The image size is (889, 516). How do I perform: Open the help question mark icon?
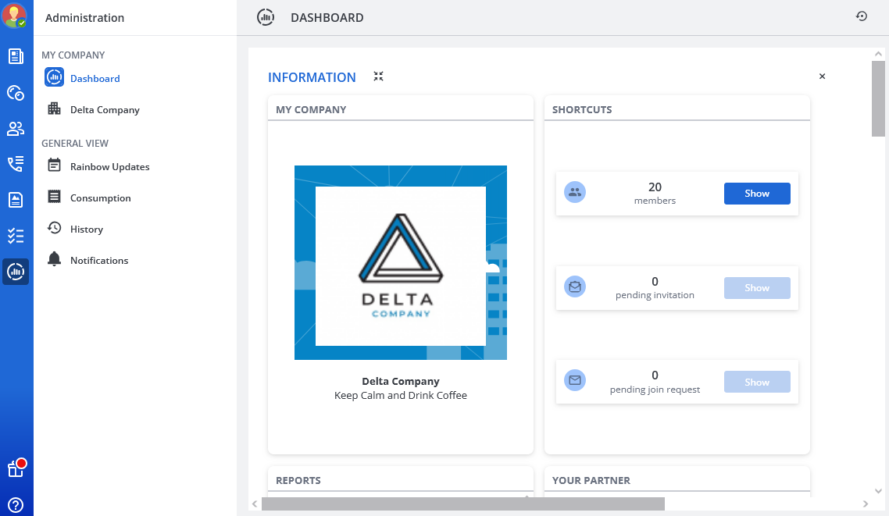[x=16, y=505]
